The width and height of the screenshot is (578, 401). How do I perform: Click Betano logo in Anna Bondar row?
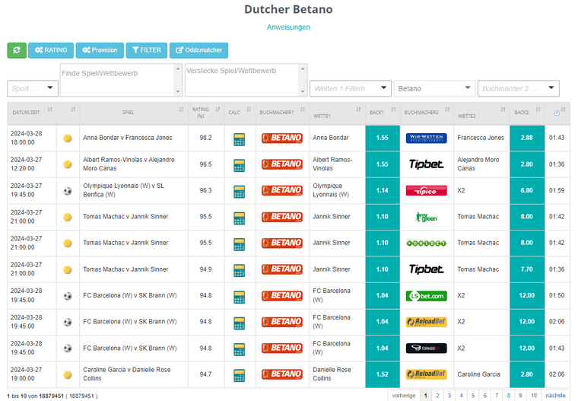coord(282,138)
